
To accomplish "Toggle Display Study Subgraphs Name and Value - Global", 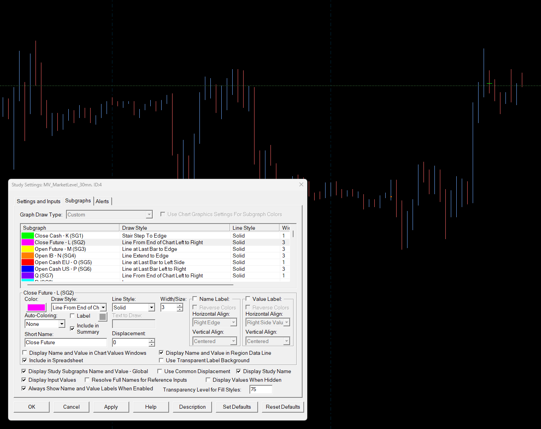I will 24,371.
